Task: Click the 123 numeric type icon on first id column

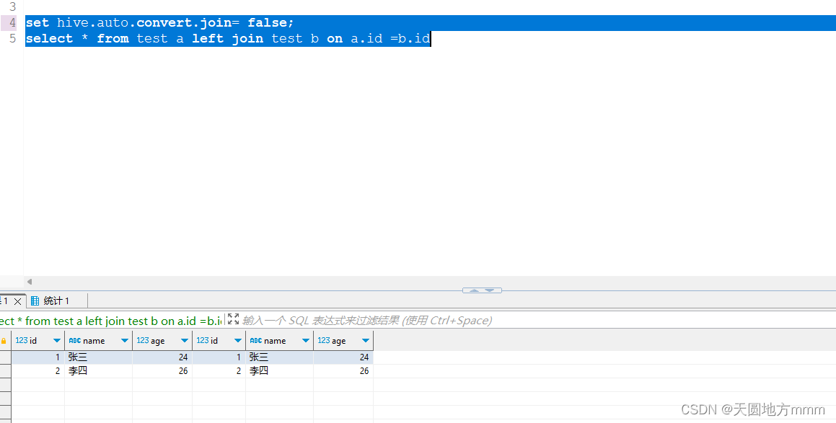Action: click(22, 340)
